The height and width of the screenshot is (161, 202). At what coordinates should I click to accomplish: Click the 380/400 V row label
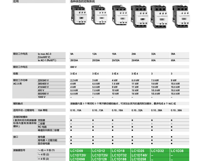(x=43, y=83)
